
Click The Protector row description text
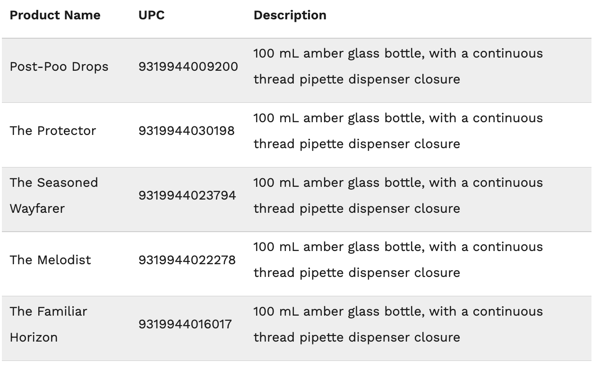(398, 131)
